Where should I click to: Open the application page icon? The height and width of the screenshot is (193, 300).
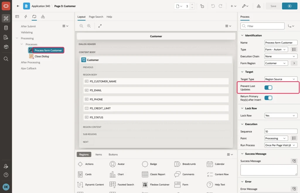pos(26,6)
